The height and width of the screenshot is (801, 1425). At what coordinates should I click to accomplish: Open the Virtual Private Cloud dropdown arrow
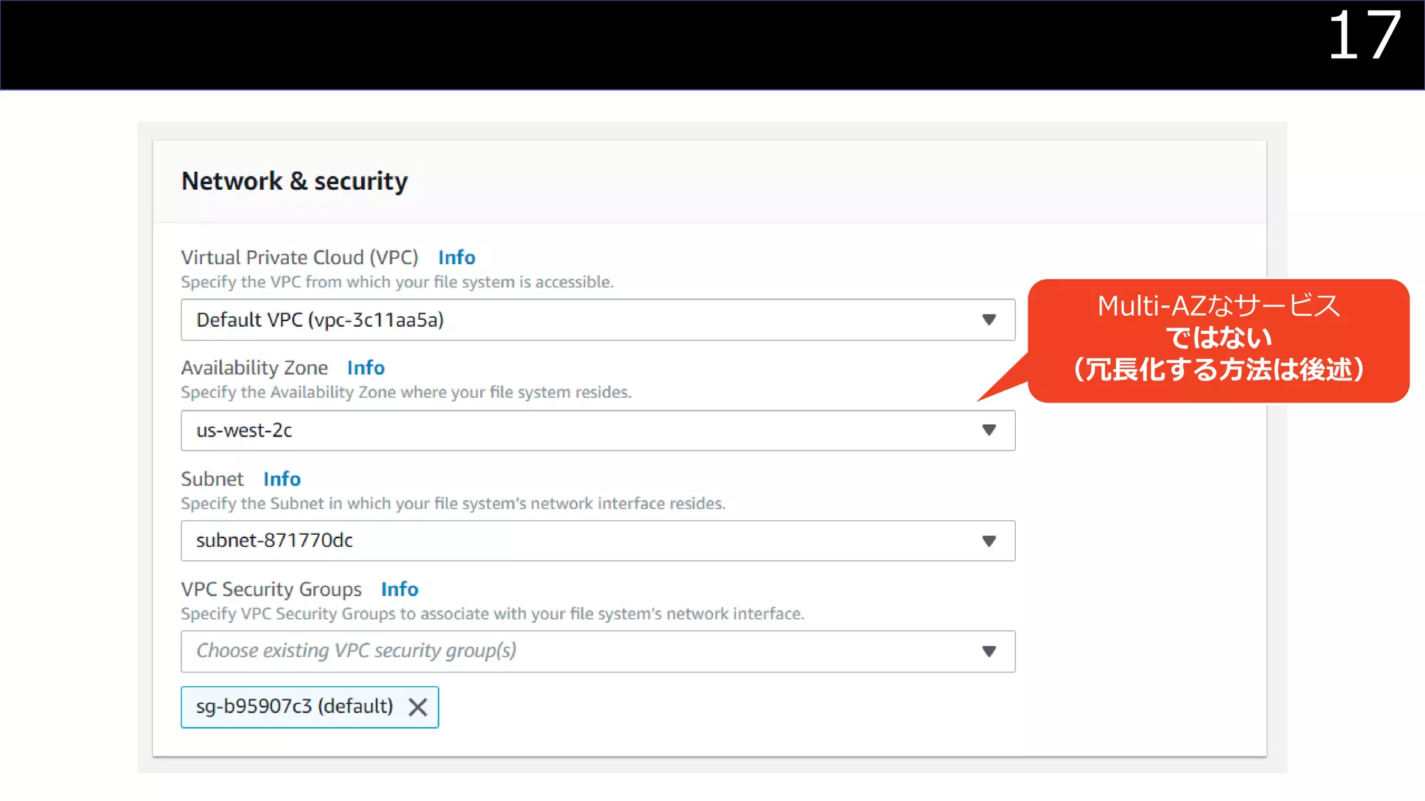[x=989, y=320]
